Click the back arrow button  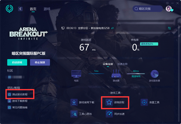20,9
